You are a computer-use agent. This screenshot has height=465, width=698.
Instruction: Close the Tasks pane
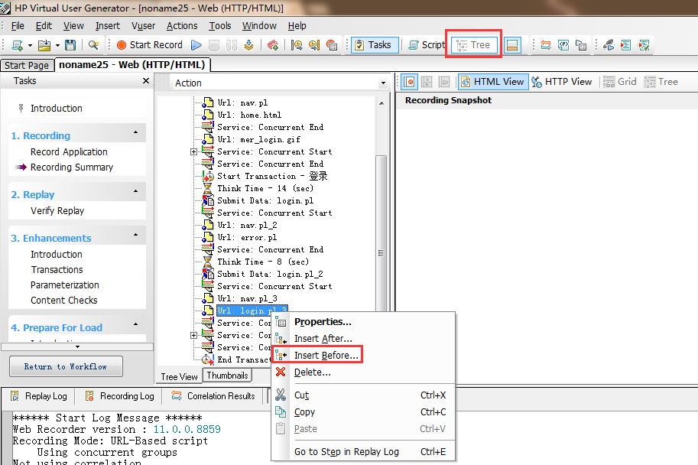pos(145,81)
